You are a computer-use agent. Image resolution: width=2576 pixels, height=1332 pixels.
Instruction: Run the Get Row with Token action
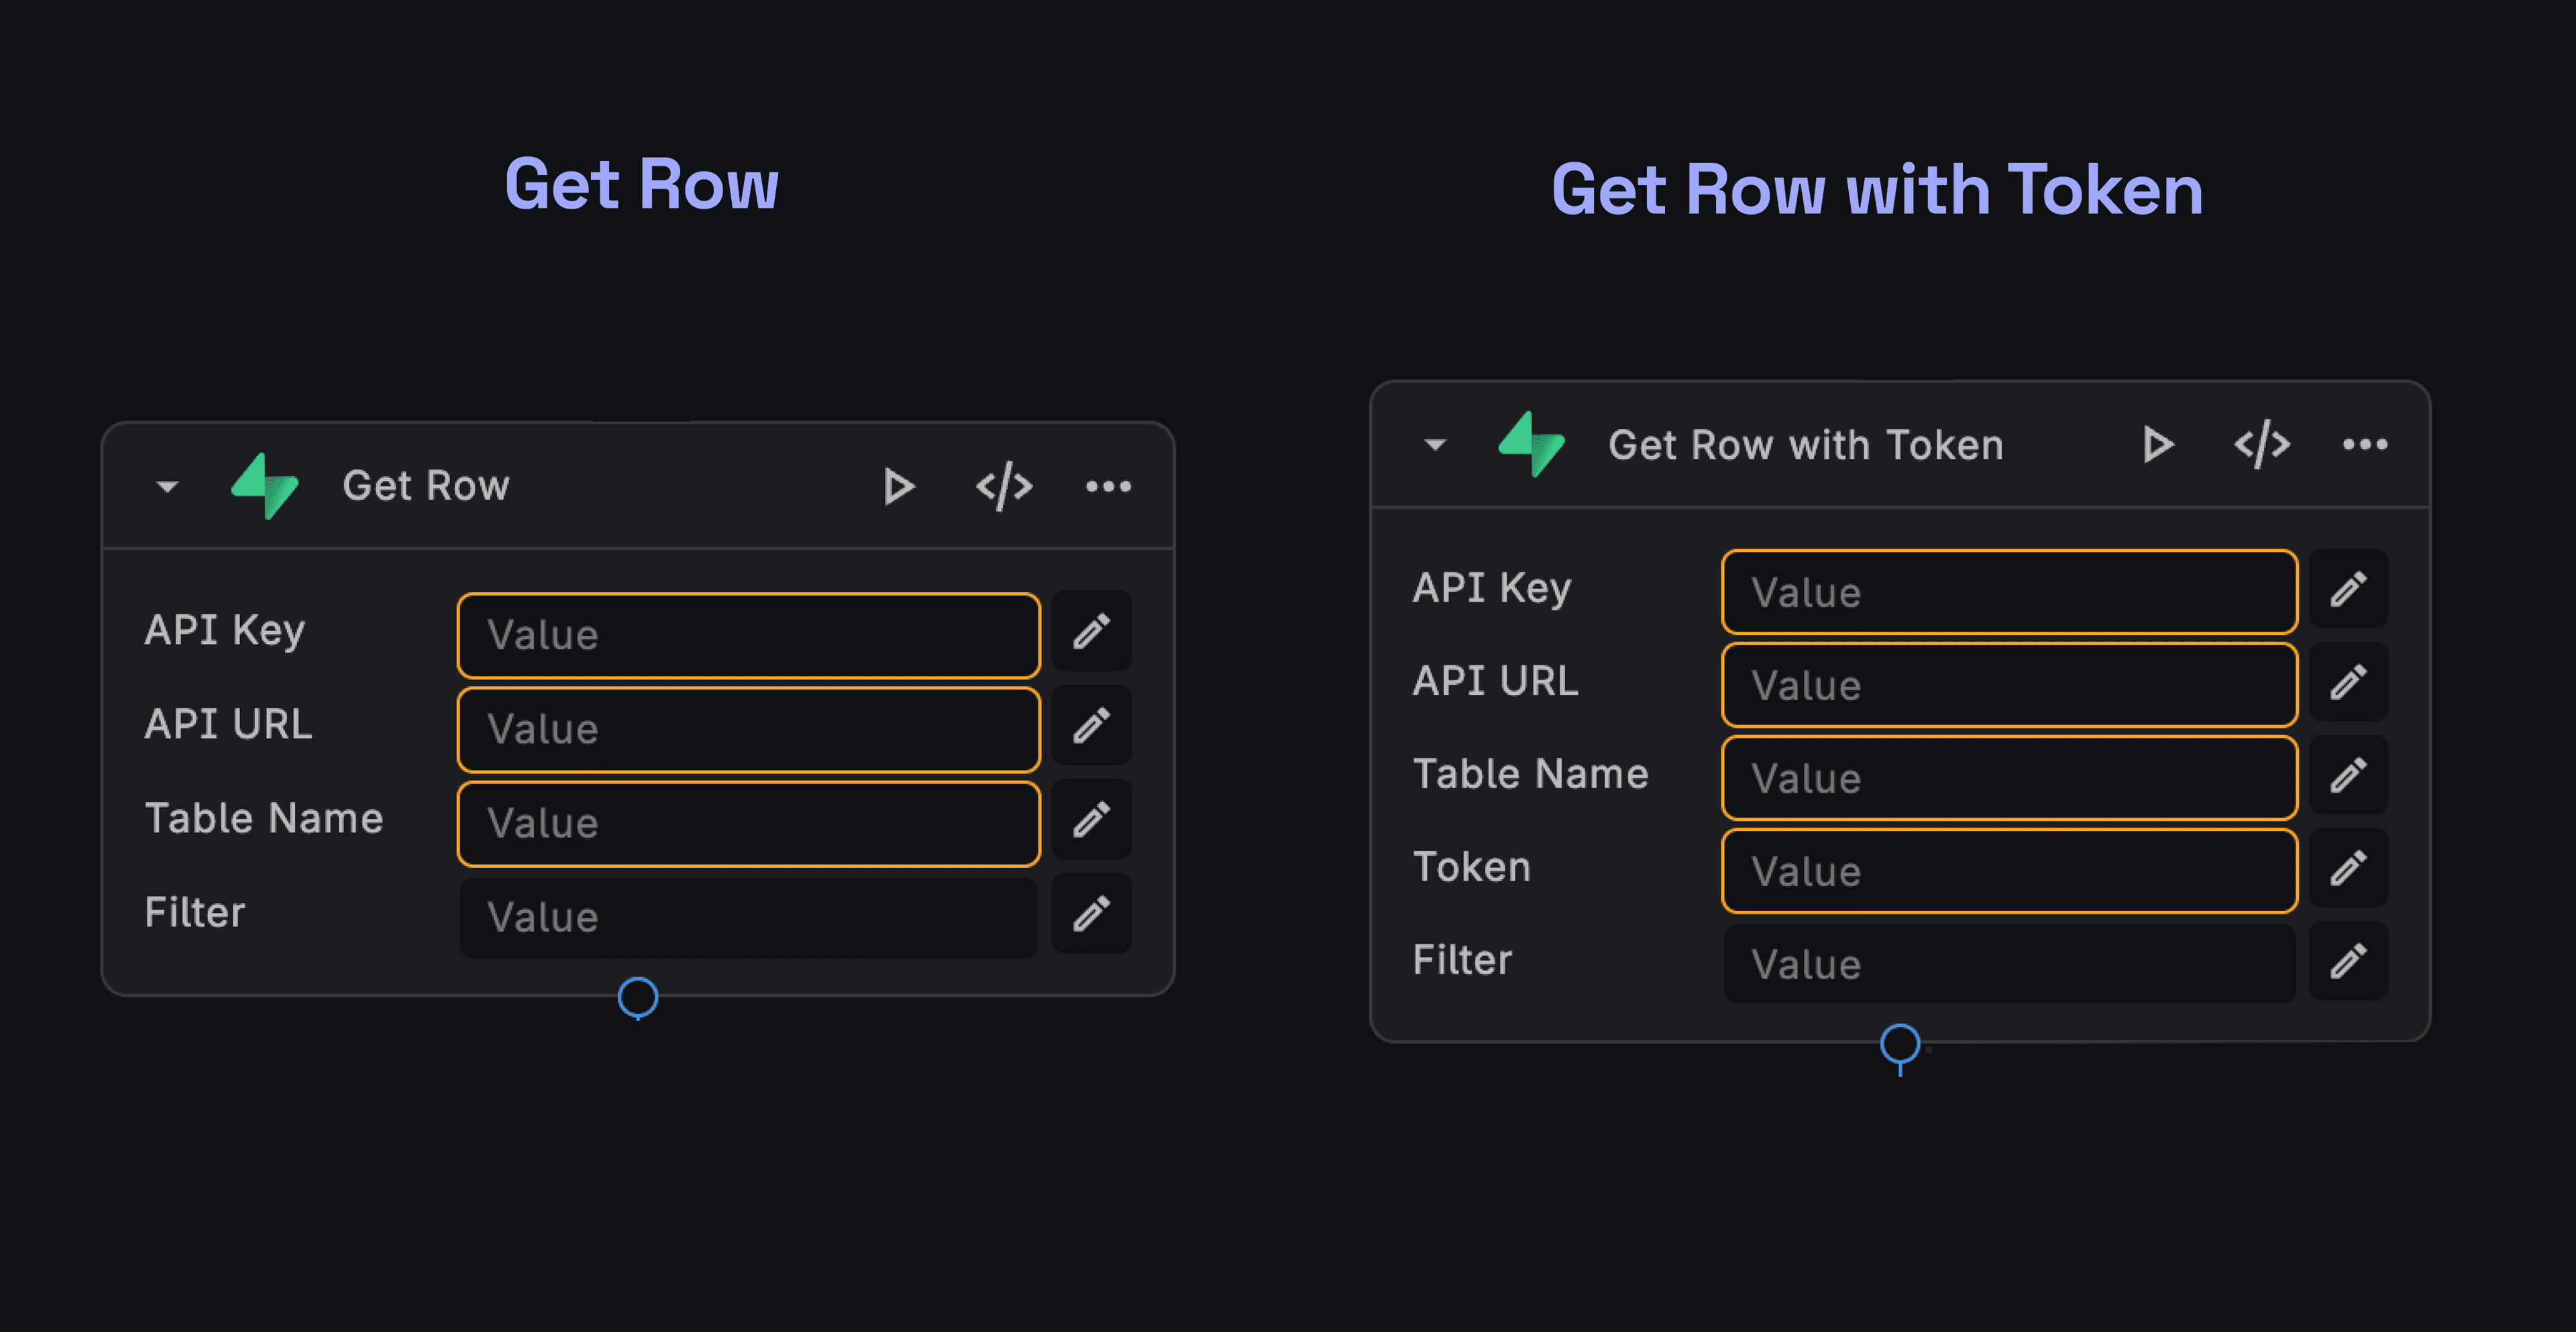point(2157,445)
